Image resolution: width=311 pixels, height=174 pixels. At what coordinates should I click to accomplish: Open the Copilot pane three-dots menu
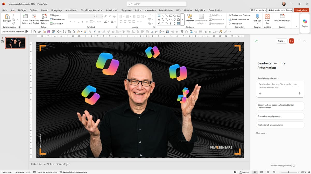coord(298,41)
